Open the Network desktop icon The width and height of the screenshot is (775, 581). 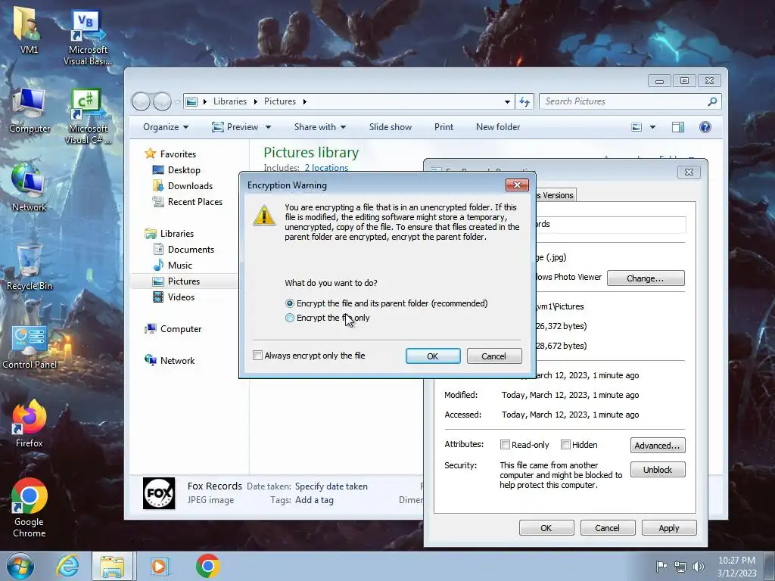tap(29, 188)
